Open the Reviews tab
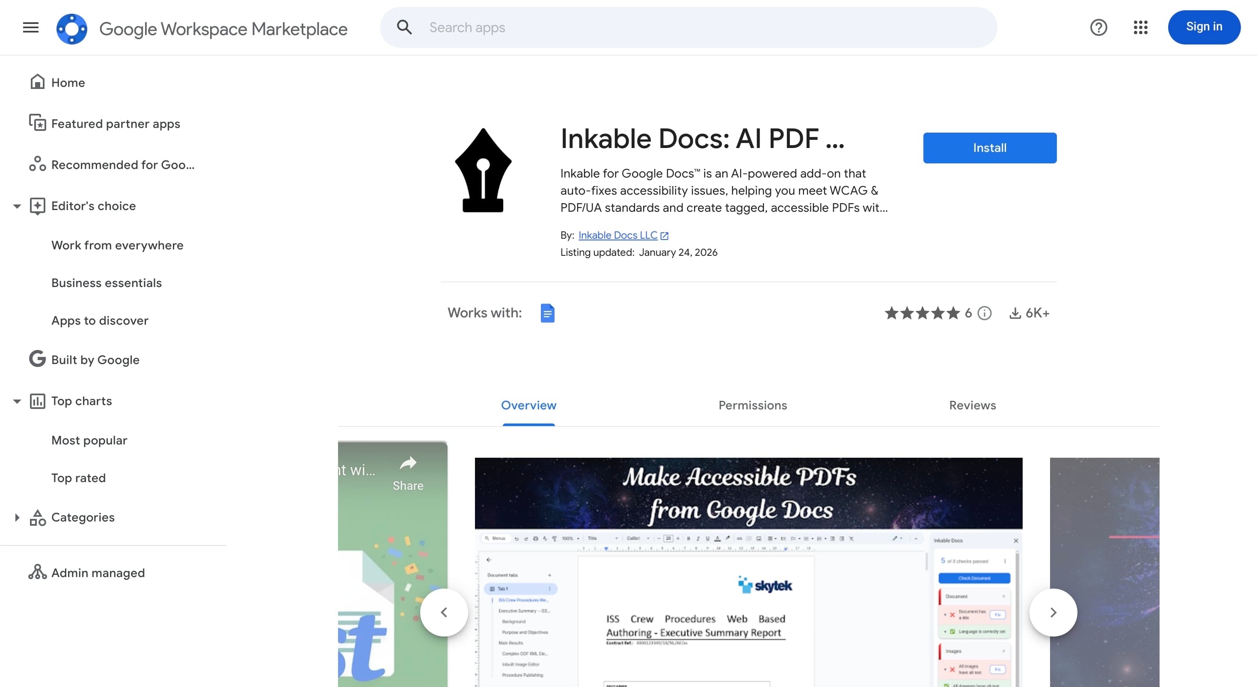Viewport: 1258px width, 687px height. (x=972, y=405)
